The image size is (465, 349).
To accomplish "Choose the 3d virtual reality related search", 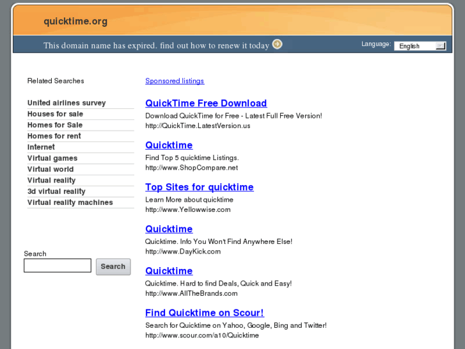I will tap(56, 191).
